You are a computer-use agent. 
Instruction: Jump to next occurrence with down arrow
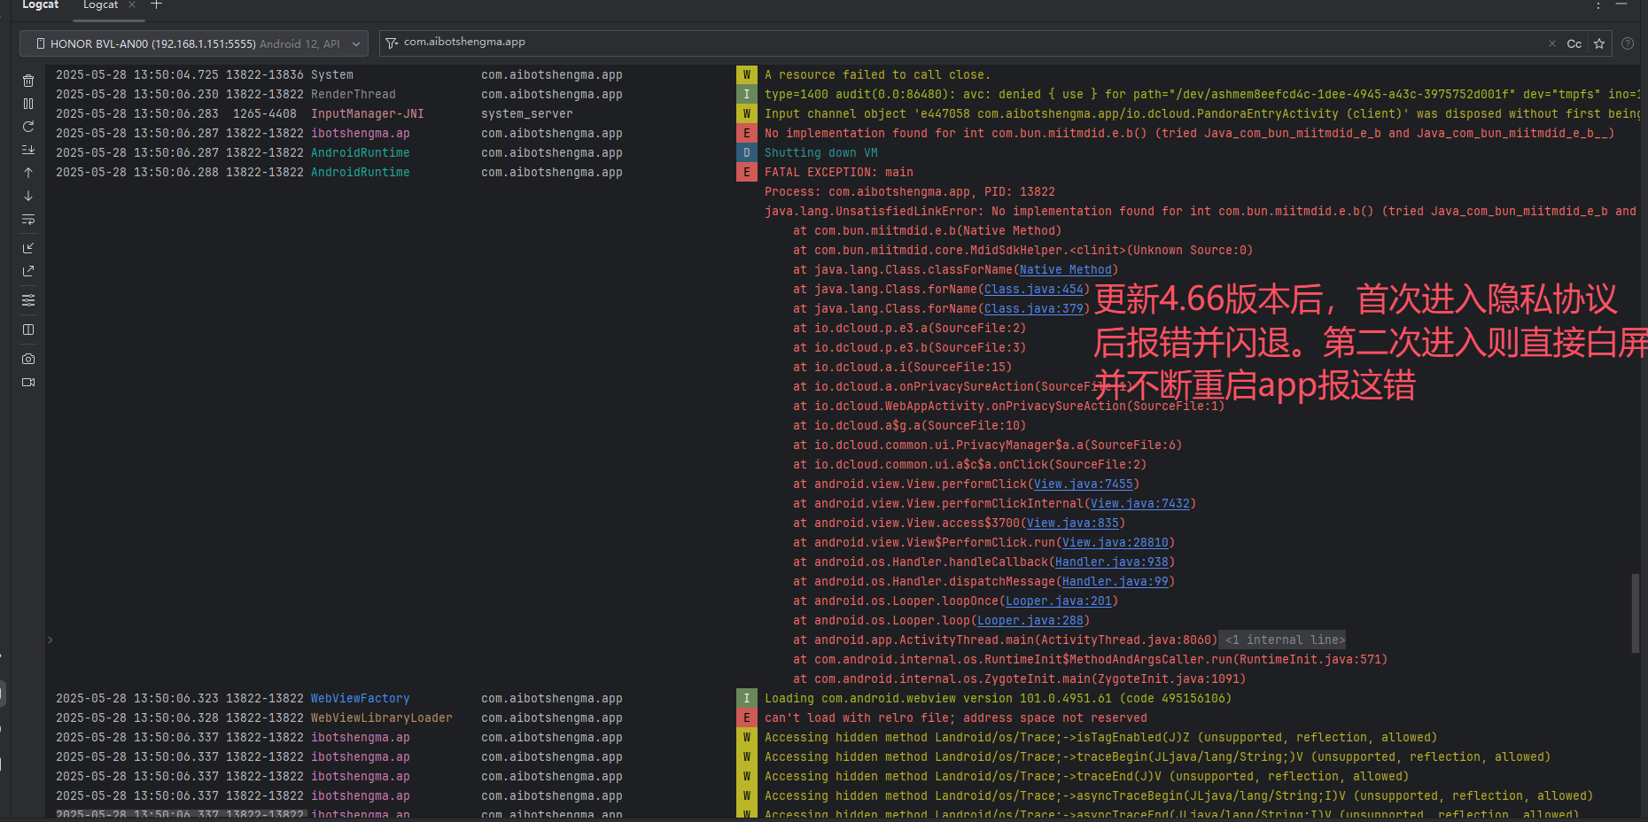coord(28,196)
